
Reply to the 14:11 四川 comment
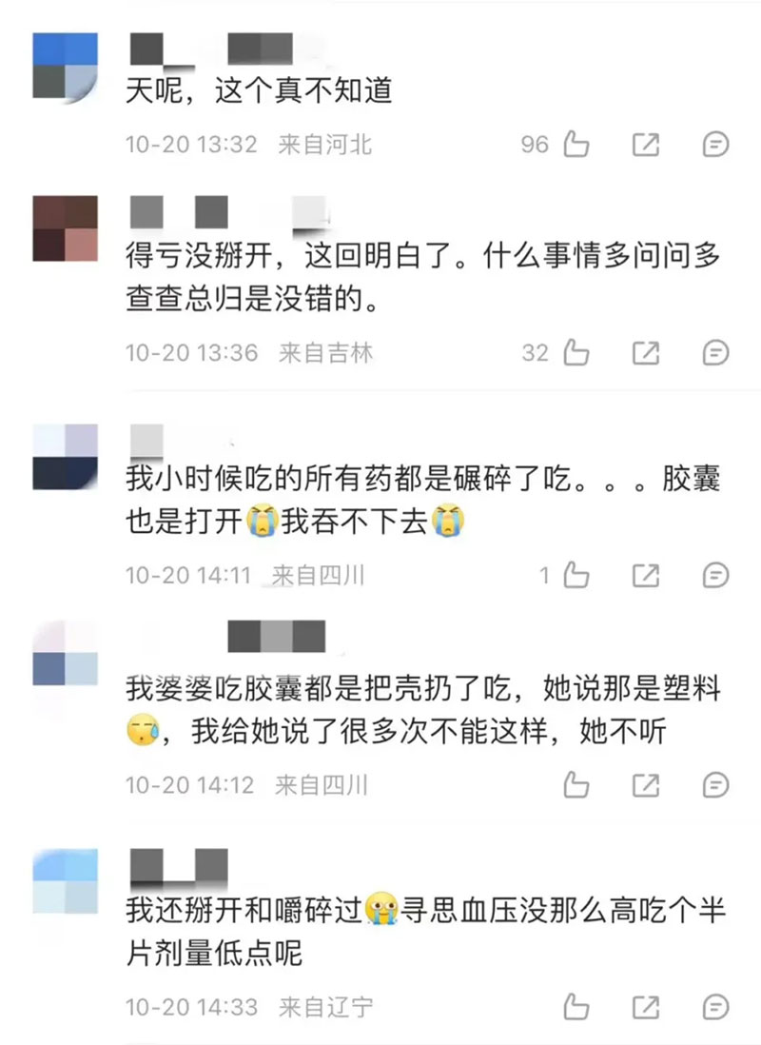[x=715, y=575]
